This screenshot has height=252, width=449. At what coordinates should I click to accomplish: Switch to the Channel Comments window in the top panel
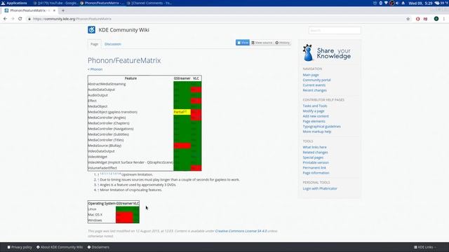[x=149, y=3]
